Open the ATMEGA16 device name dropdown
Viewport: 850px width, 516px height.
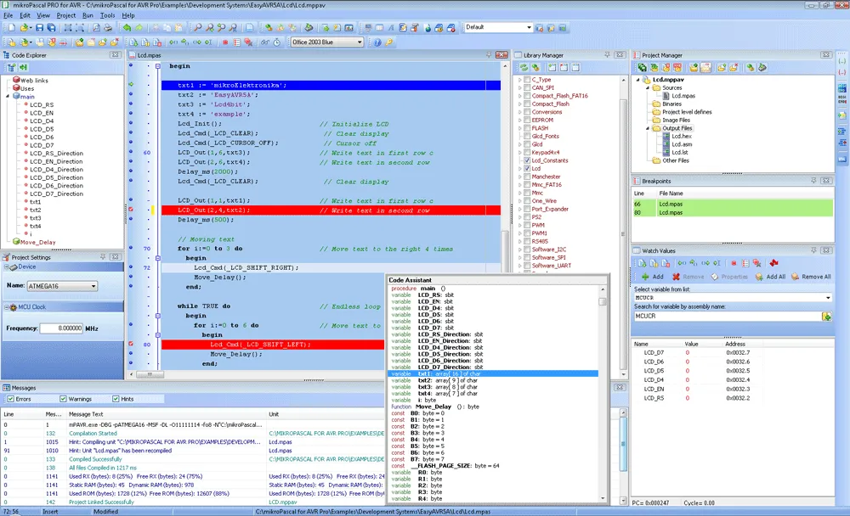pyautogui.click(x=93, y=286)
